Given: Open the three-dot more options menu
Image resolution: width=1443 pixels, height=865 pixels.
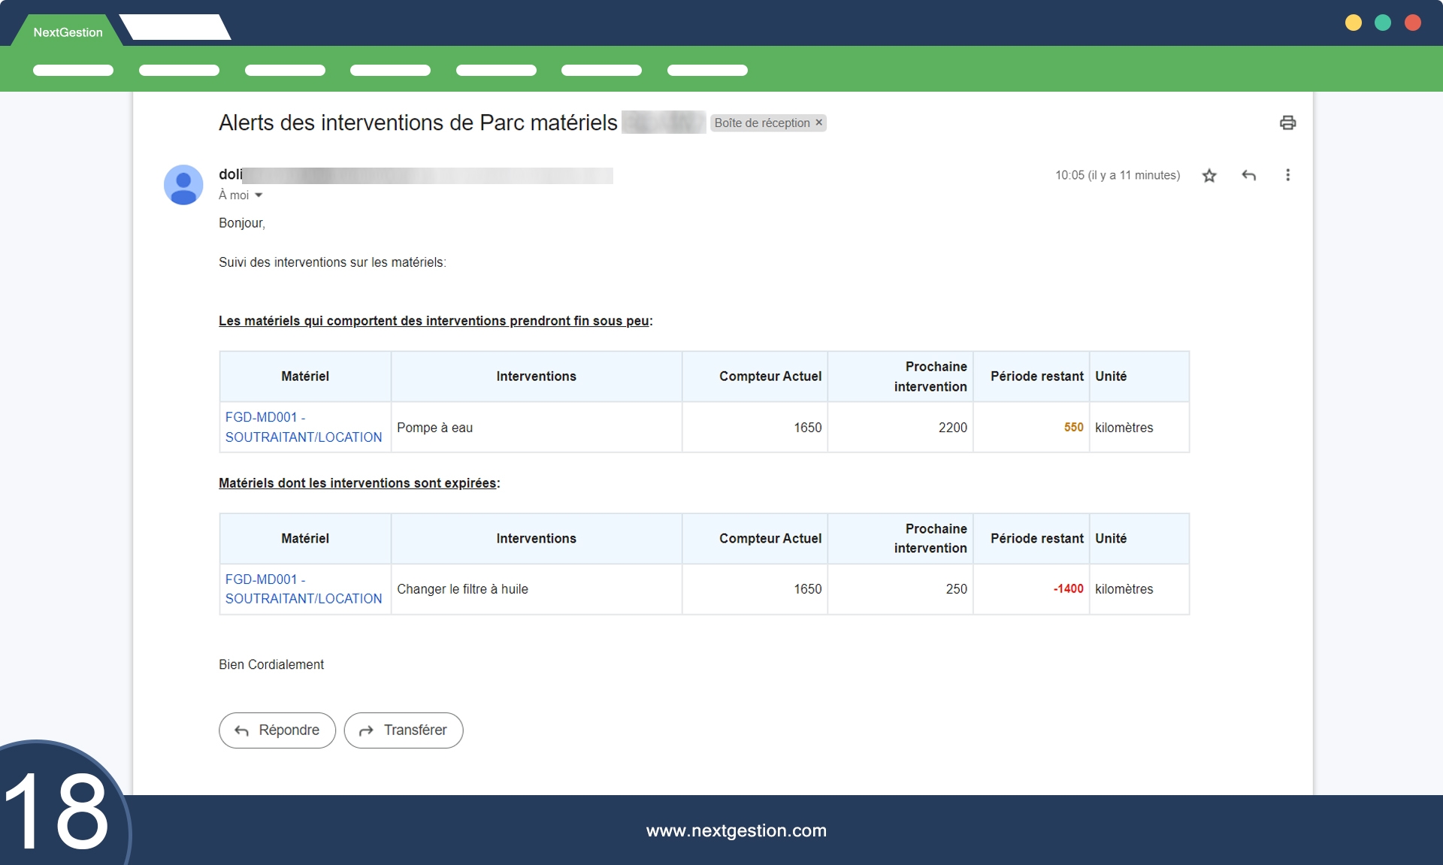Looking at the screenshot, I should pos(1287,175).
